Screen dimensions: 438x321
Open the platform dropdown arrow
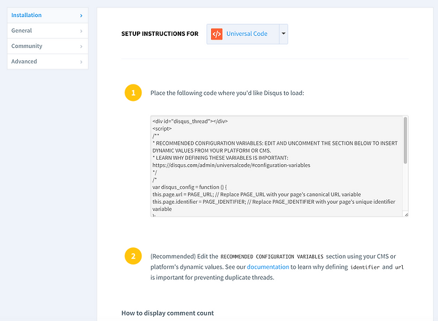(x=283, y=34)
